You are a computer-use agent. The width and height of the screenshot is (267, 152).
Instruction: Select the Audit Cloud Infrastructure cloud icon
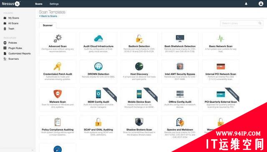point(98,39)
